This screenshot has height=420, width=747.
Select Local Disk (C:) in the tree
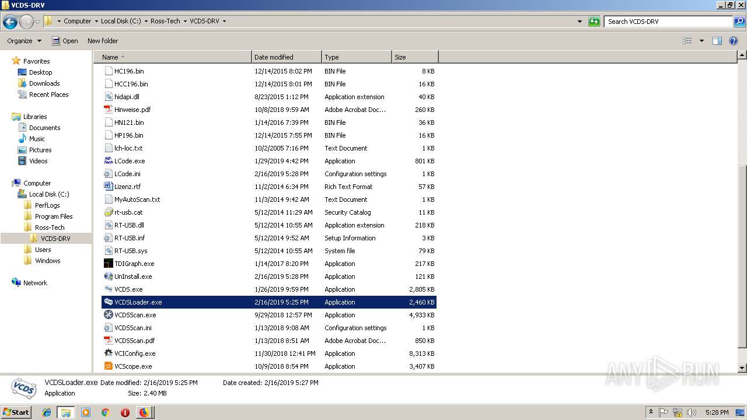(x=49, y=194)
